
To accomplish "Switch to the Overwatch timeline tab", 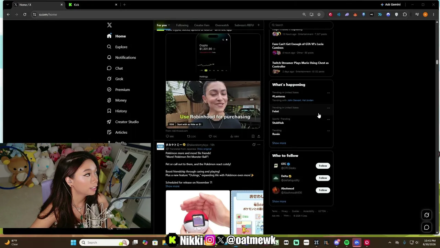I will pos(222,25).
